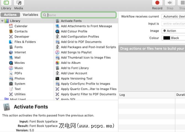
Task: Select the System category icon
Action: point(11,84)
